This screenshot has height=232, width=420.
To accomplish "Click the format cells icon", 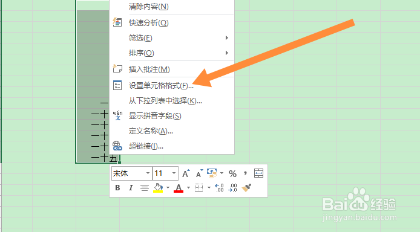I will click(x=117, y=85).
